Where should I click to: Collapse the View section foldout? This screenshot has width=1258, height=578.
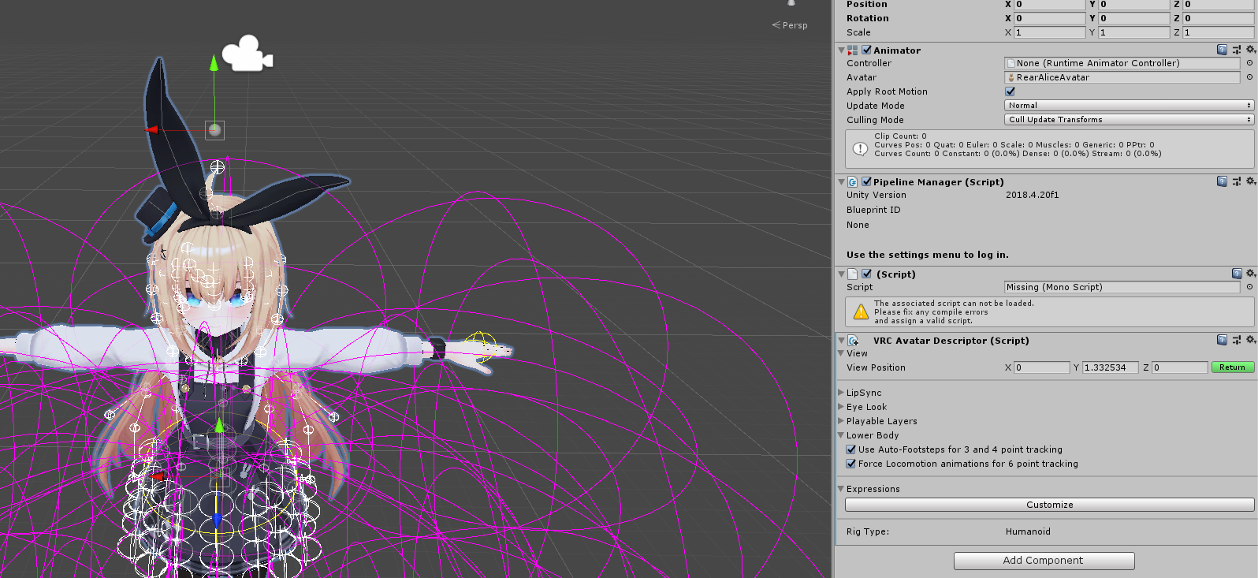[841, 353]
